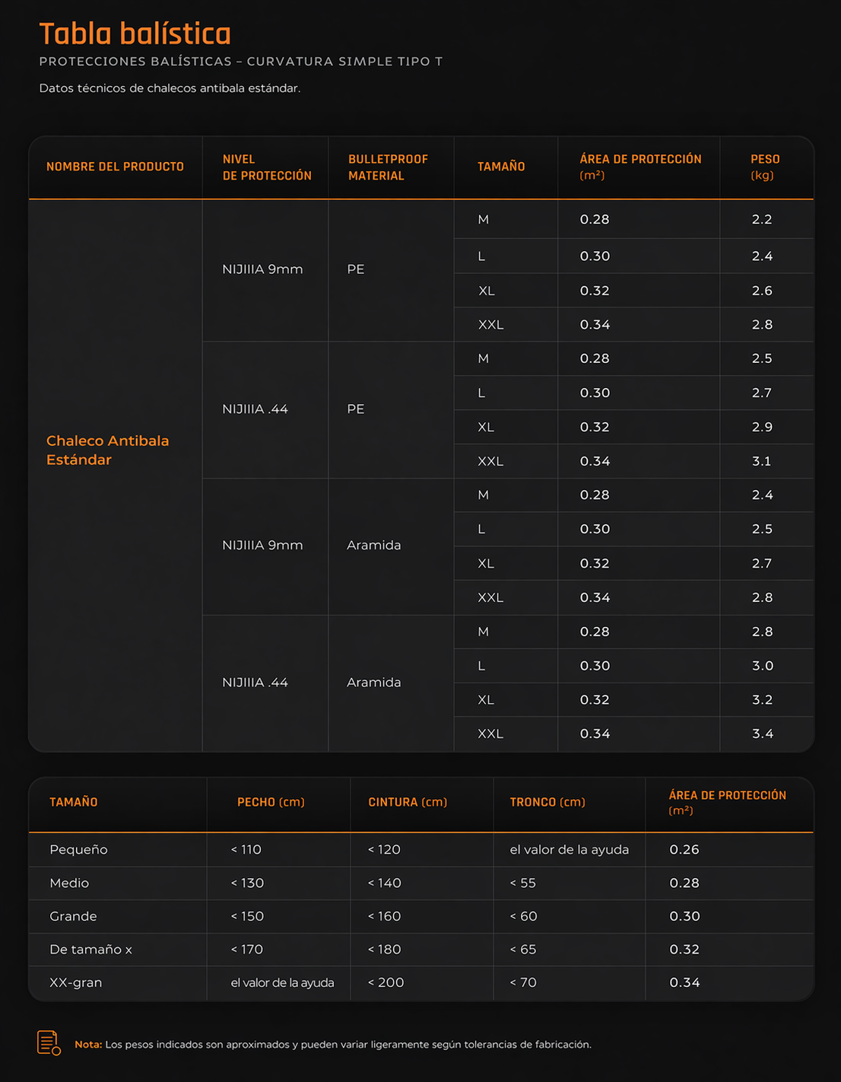Click the 'PESO (kg)' column header
The width and height of the screenshot is (841, 1082).
pos(764,167)
